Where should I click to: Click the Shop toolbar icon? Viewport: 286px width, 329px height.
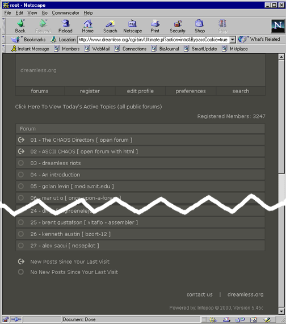pyautogui.click(x=199, y=23)
